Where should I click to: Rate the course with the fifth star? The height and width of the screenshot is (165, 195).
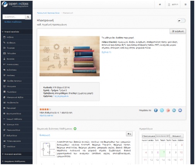50,109
